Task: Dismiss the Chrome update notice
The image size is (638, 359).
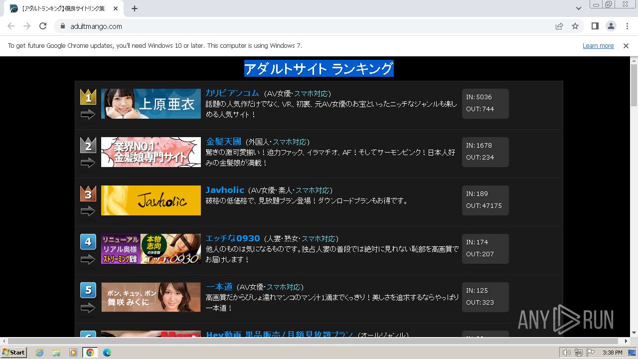Action: [626, 45]
